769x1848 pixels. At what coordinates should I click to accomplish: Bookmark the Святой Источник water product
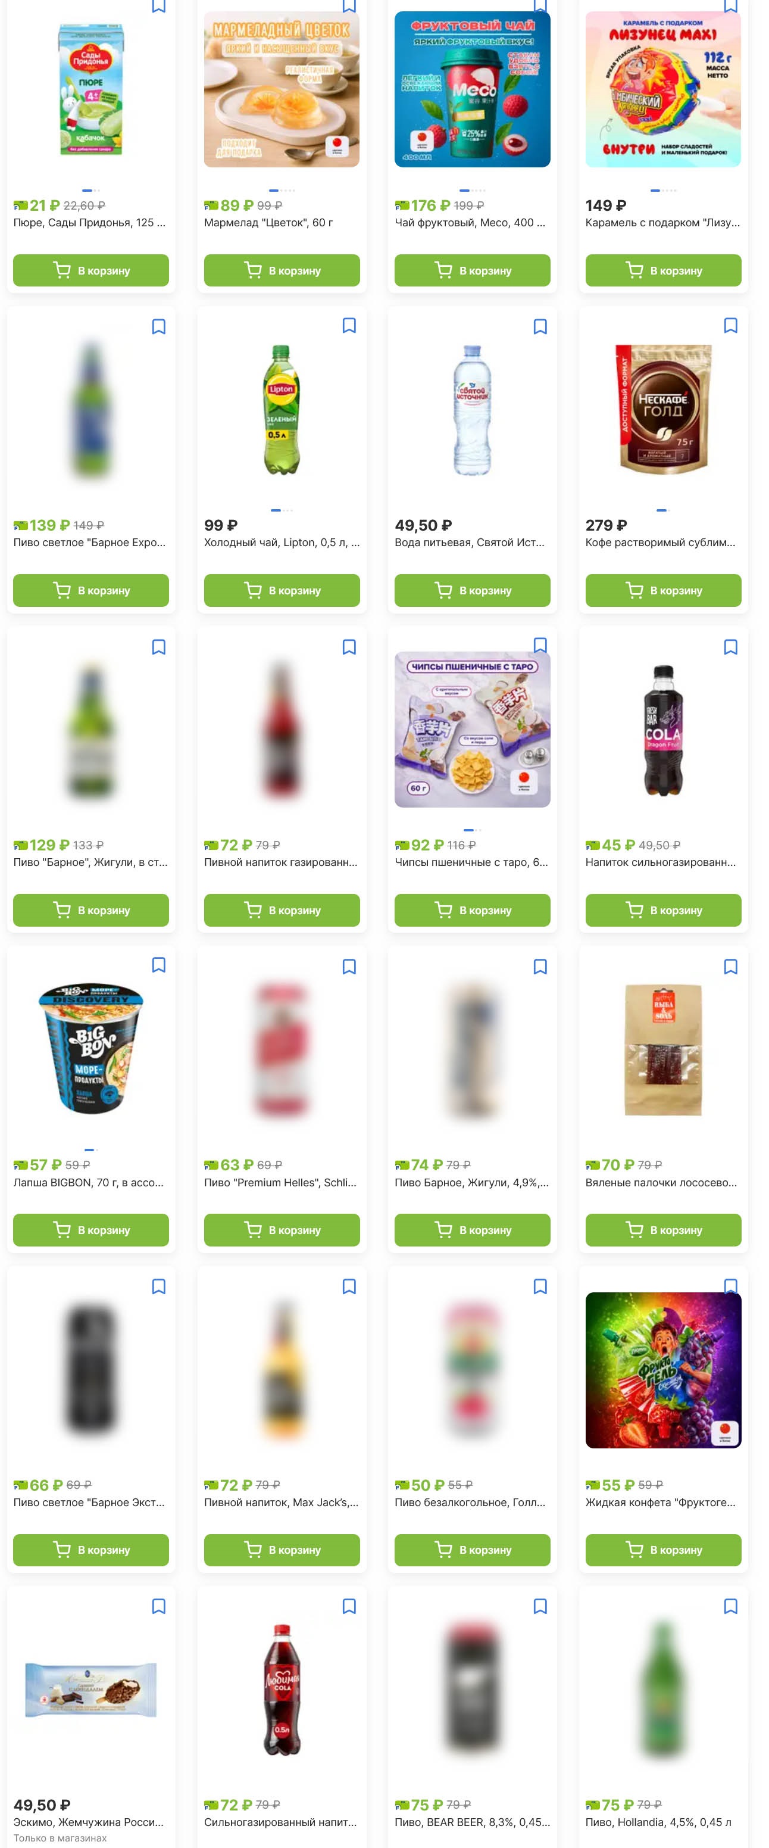point(540,326)
